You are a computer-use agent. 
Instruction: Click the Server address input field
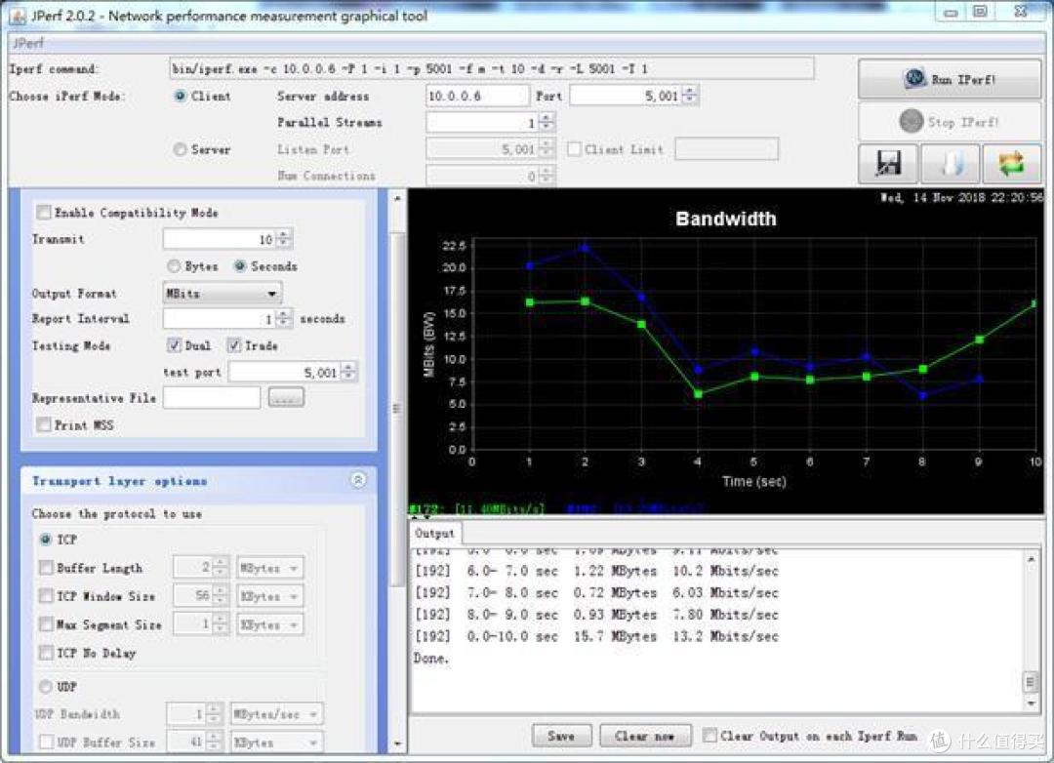(x=477, y=96)
